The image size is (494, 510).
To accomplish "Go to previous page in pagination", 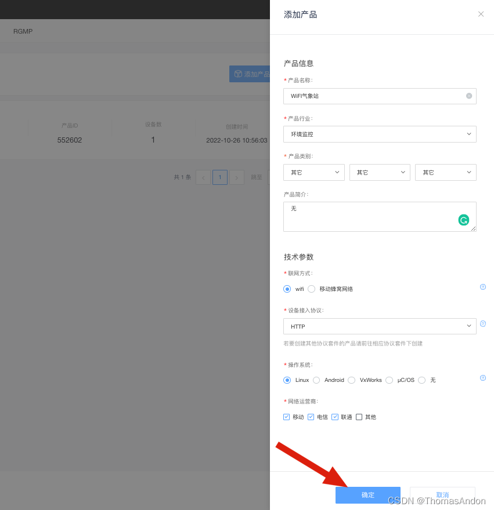I will point(203,177).
